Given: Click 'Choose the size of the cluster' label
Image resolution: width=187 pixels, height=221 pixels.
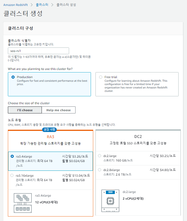Looking at the screenshot, I should pos(29,103).
